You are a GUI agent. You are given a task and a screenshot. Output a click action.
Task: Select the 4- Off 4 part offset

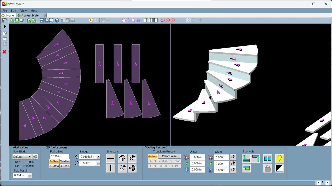65,166
